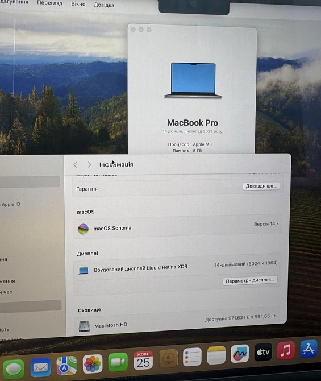Click the 8 ГБ memory value
321x381 pixels.
[x=197, y=151]
